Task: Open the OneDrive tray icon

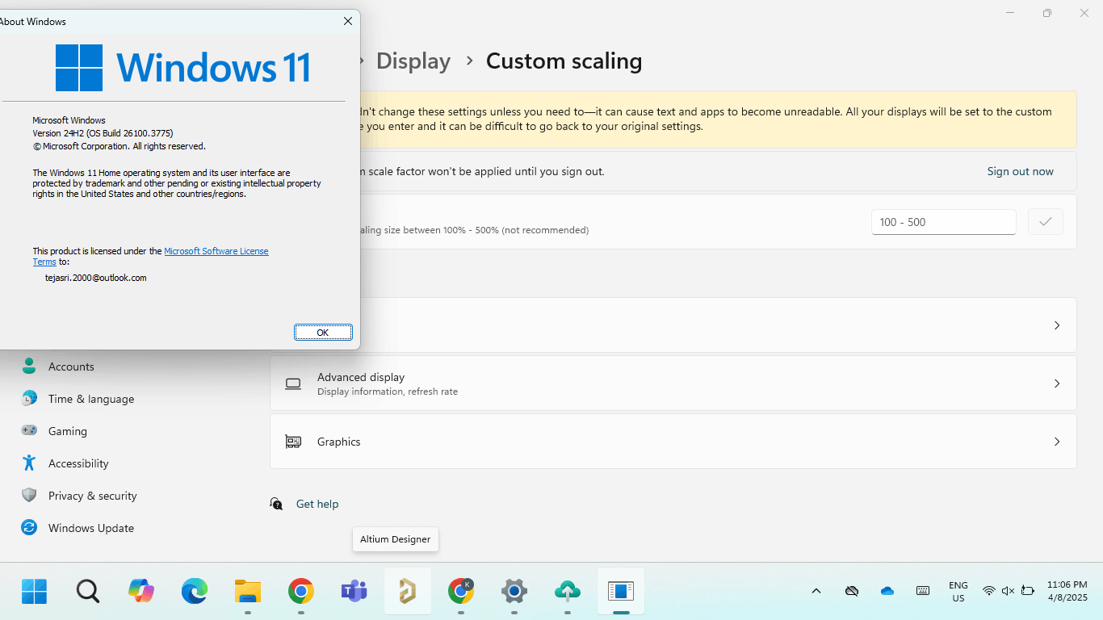Action: 887,591
